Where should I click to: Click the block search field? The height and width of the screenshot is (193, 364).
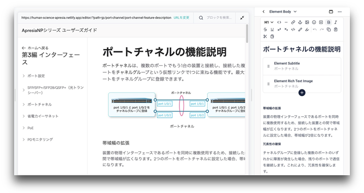pos(219,18)
